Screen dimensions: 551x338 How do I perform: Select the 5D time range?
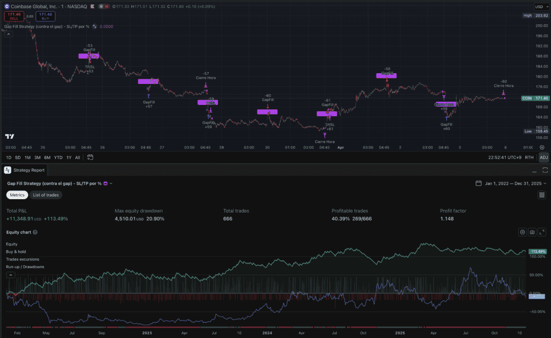pos(18,157)
